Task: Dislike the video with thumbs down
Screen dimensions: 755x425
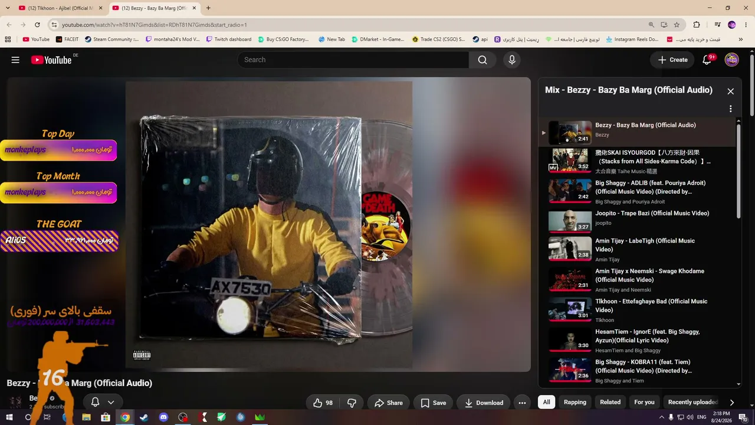Action: click(x=352, y=403)
